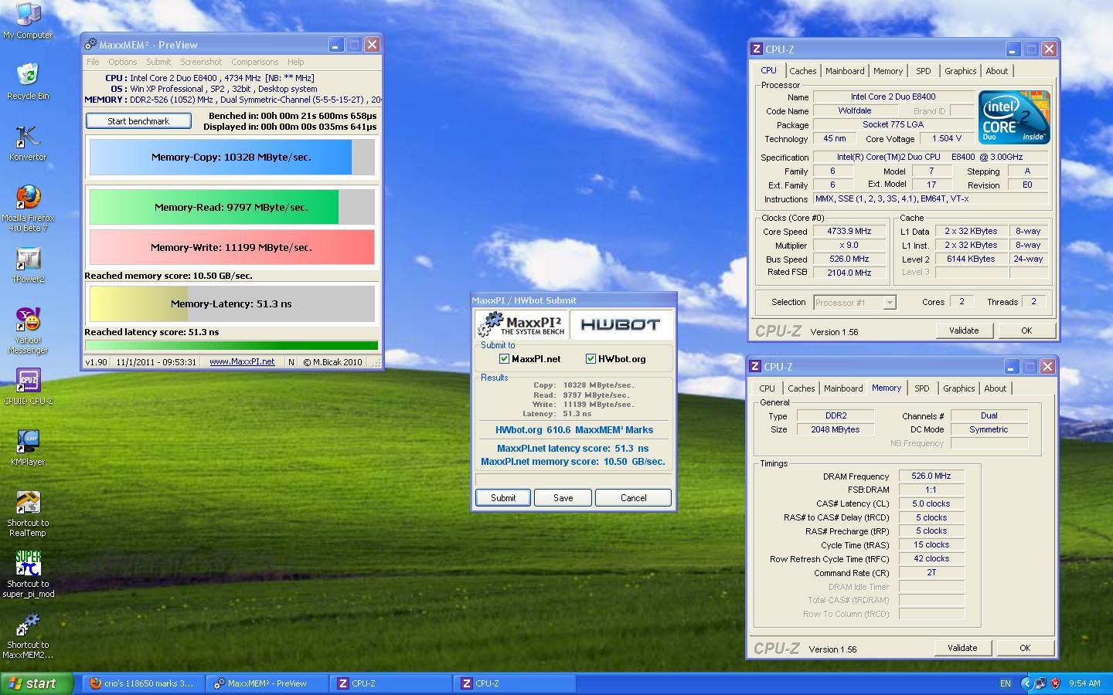Open the www.MaxxPI.net link

[242, 361]
